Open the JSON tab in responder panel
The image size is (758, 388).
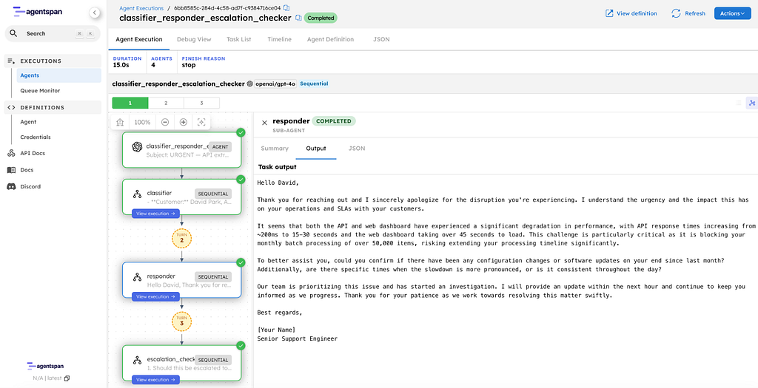click(356, 149)
